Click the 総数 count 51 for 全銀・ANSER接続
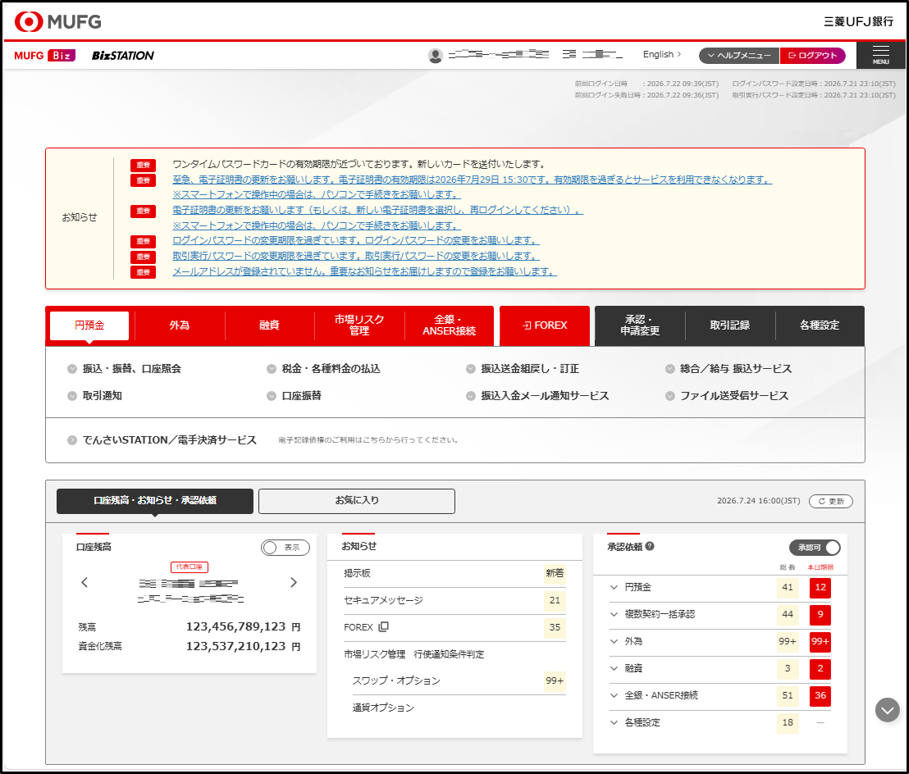The height and width of the screenshot is (774, 909). click(788, 695)
